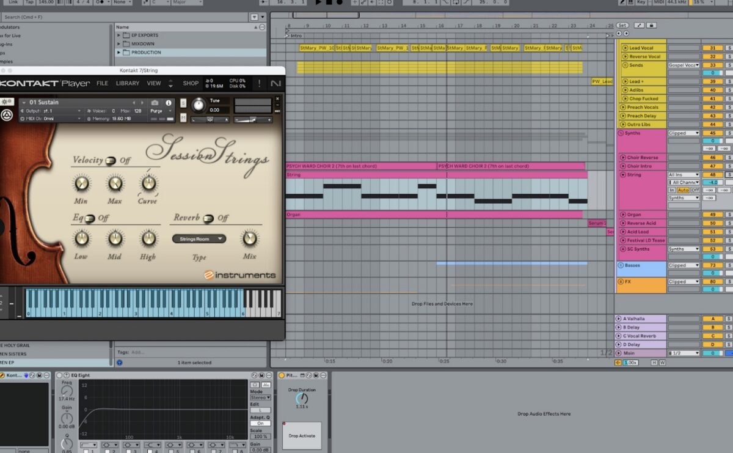
Task: Toggle the Reverb switch in Session Strings
Action: (208, 218)
